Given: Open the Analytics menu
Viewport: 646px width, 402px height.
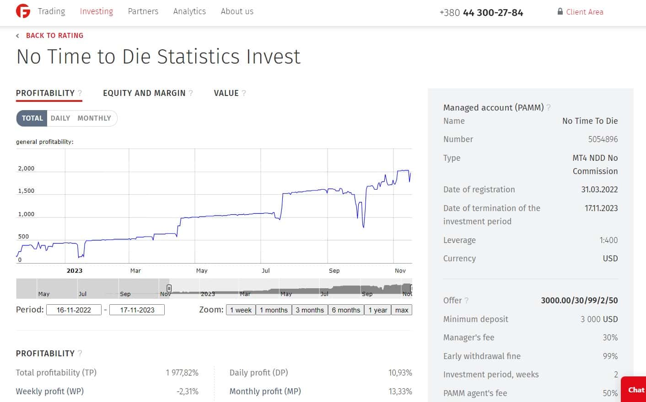Looking at the screenshot, I should [x=189, y=11].
